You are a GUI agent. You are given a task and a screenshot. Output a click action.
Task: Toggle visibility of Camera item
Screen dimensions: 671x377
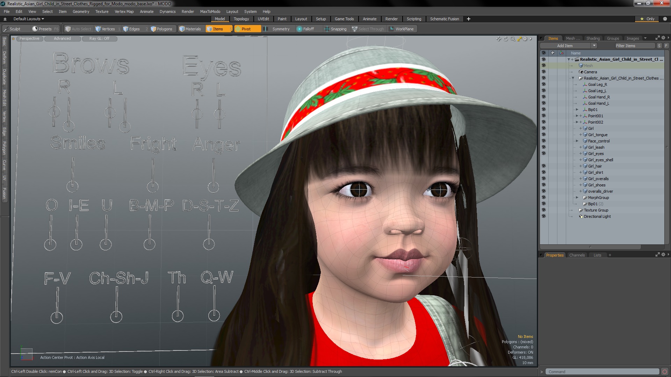(x=543, y=72)
